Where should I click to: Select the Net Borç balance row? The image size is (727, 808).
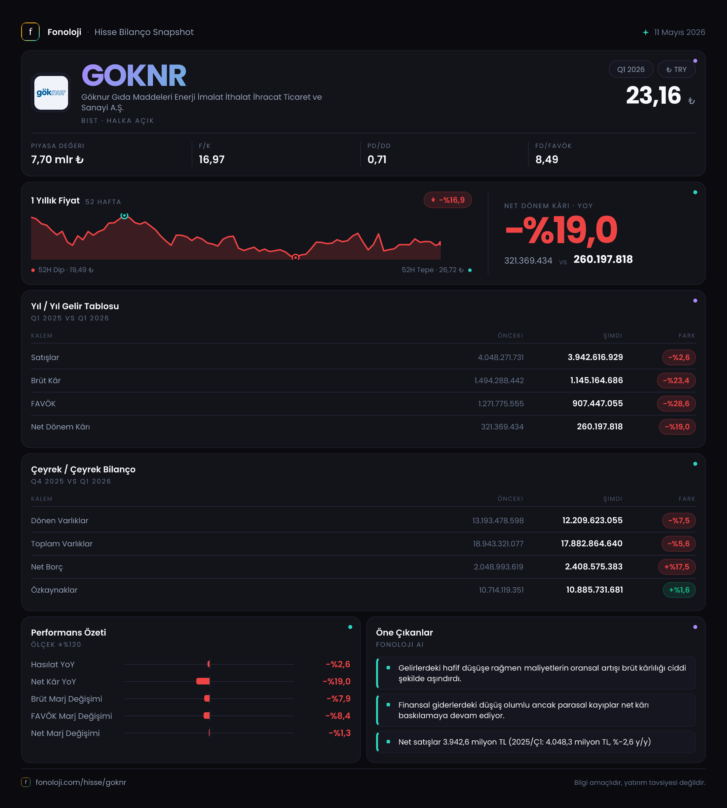(363, 567)
